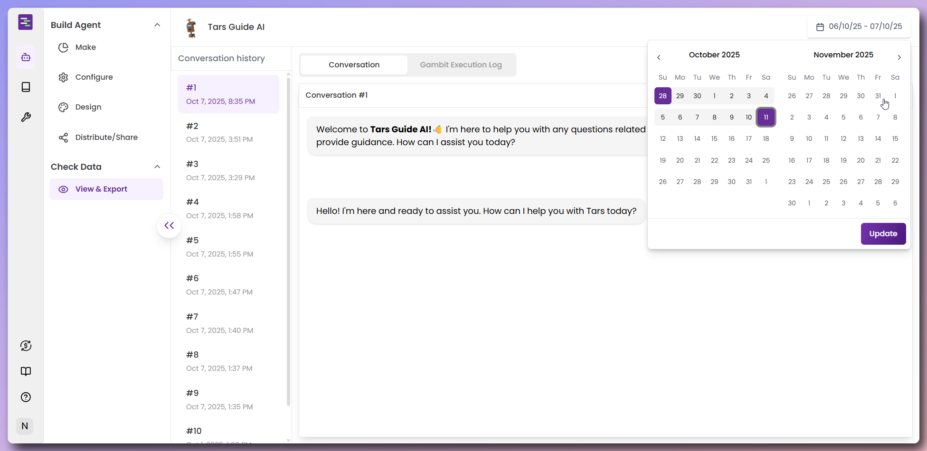Click the Make pie chart icon
This screenshot has height=451, width=927.
pos(63,47)
